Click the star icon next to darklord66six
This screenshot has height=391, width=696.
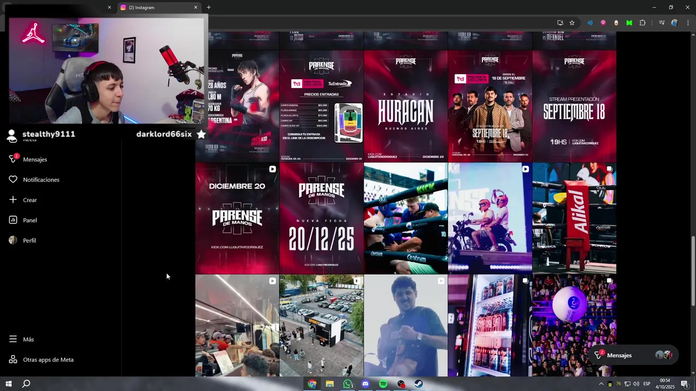click(201, 134)
